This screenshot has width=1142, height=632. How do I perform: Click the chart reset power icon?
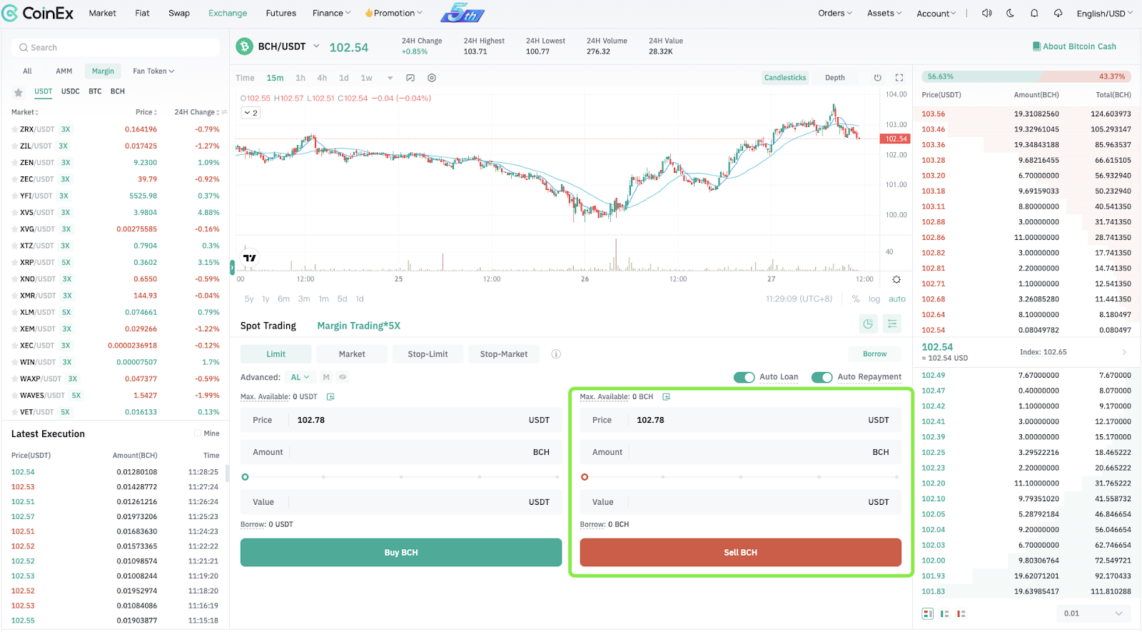click(x=878, y=78)
